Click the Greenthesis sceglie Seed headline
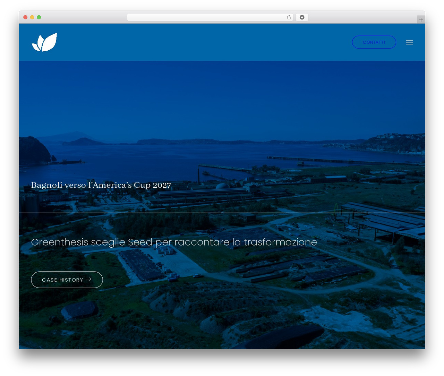 click(174, 242)
